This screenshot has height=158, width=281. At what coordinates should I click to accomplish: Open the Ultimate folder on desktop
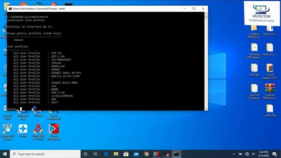(x=254, y=70)
